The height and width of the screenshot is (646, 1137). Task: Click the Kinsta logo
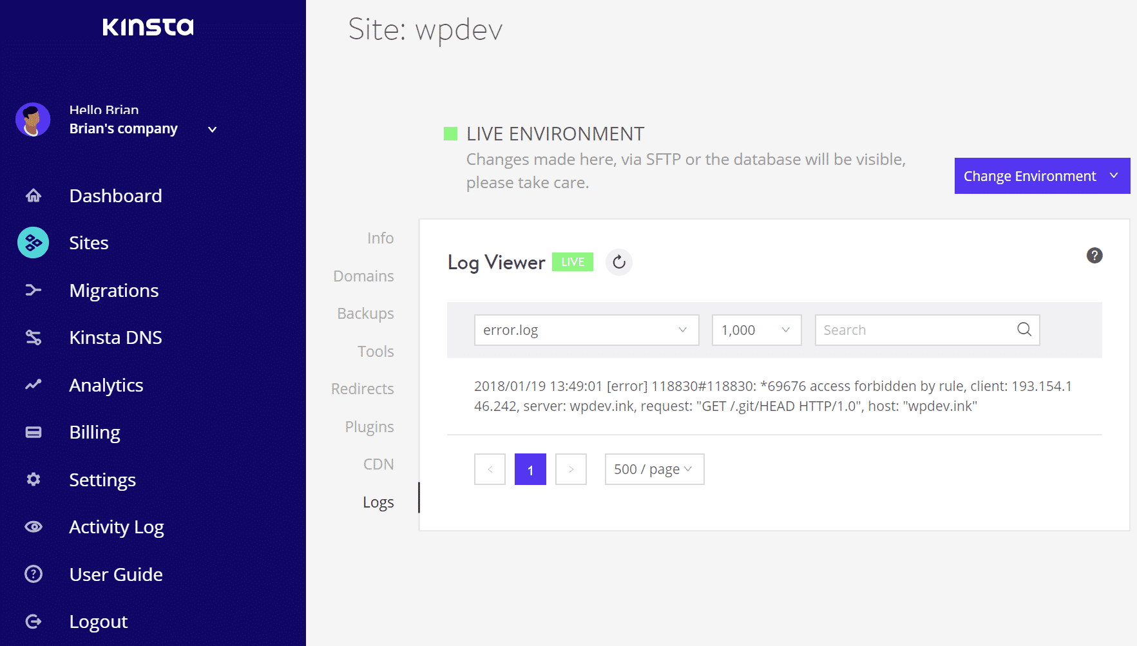tap(148, 26)
